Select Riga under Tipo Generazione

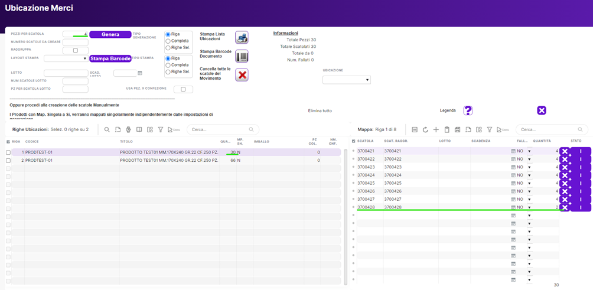coord(168,34)
